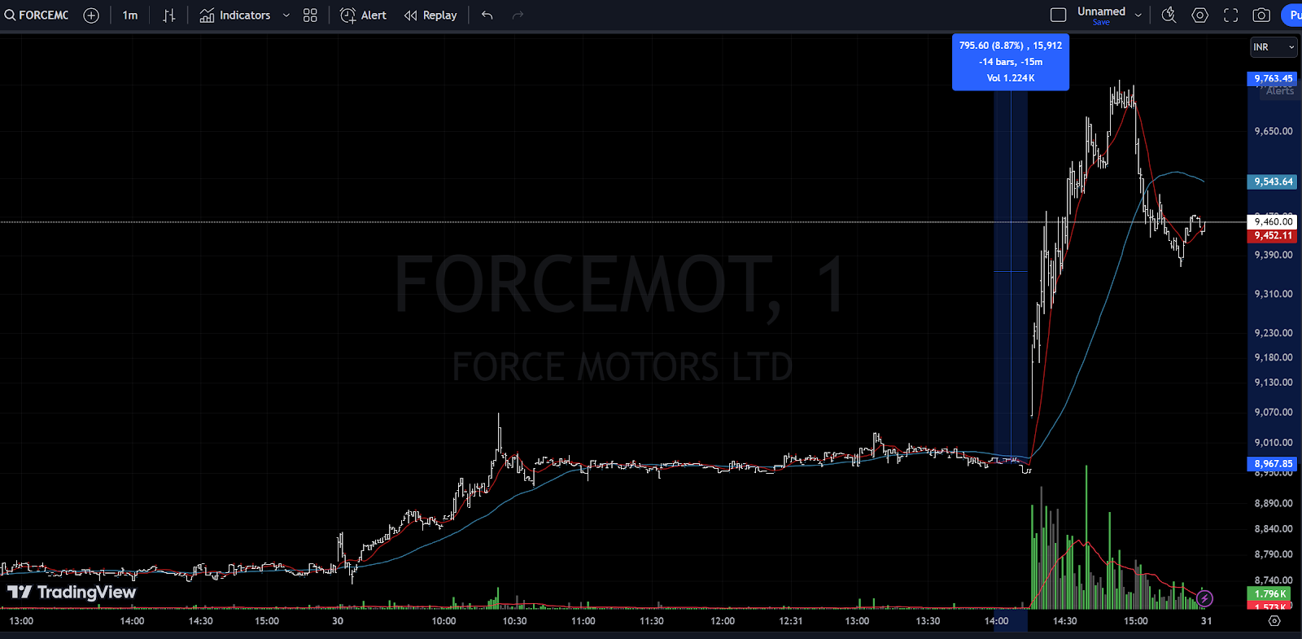Click the 9,070.00 price scale value
The width and height of the screenshot is (1302, 639).
[1274, 413]
